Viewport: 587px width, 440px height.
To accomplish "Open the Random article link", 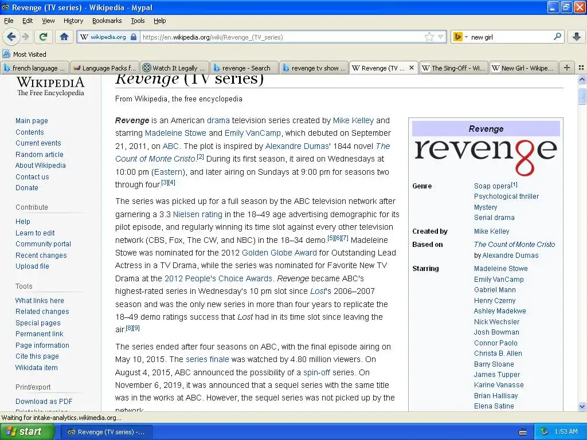I will coord(40,155).
